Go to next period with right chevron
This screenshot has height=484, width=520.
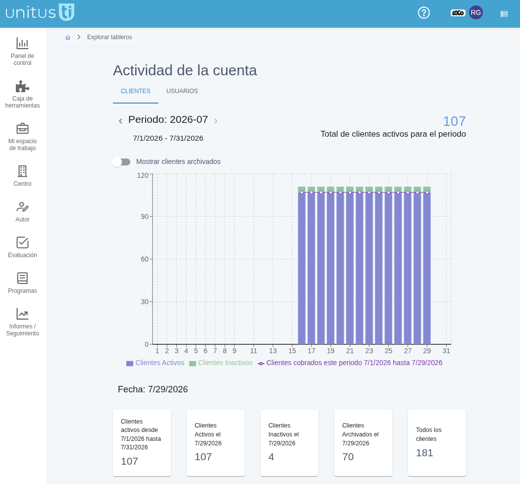215,121
